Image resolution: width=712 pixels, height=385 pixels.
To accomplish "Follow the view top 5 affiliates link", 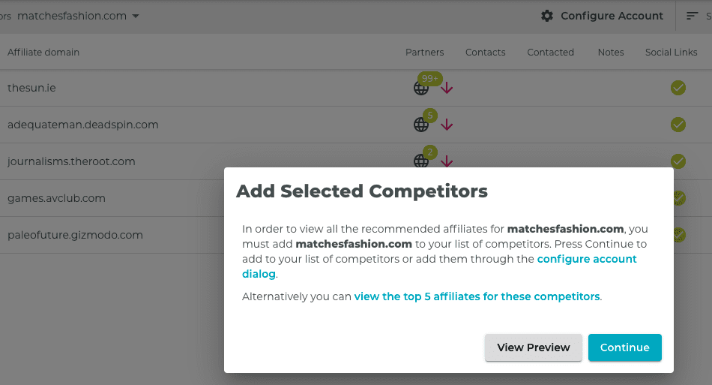I will point(477,297).
